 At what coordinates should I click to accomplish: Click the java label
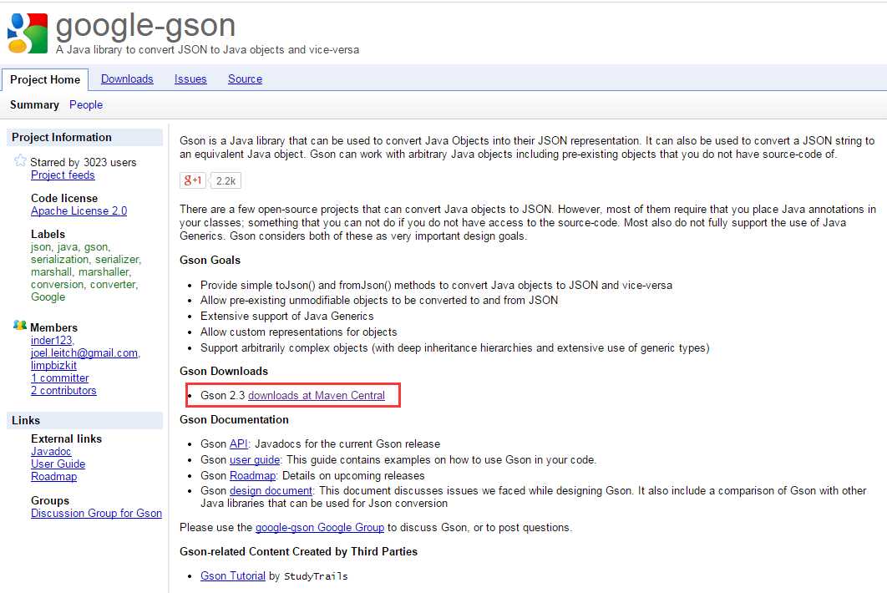68,246
